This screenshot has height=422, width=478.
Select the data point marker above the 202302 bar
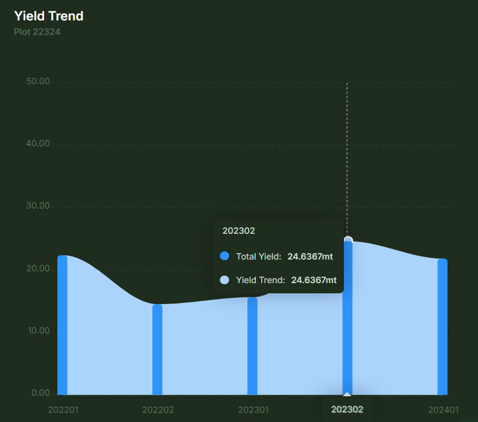[348, 239]
